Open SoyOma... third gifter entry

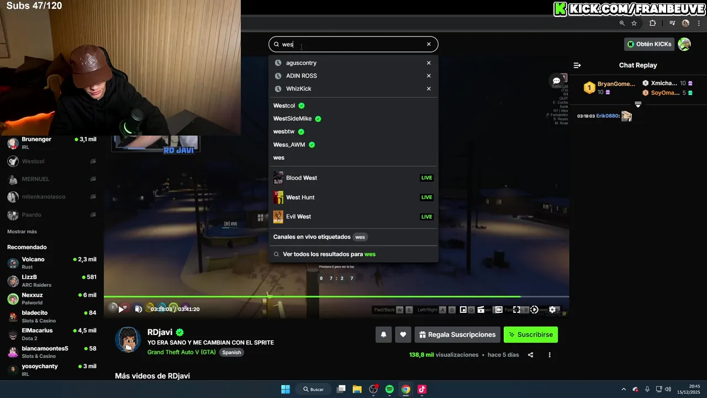(x=667, y=93)
